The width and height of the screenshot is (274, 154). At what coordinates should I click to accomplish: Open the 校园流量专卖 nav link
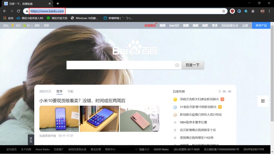click(230, 25)
